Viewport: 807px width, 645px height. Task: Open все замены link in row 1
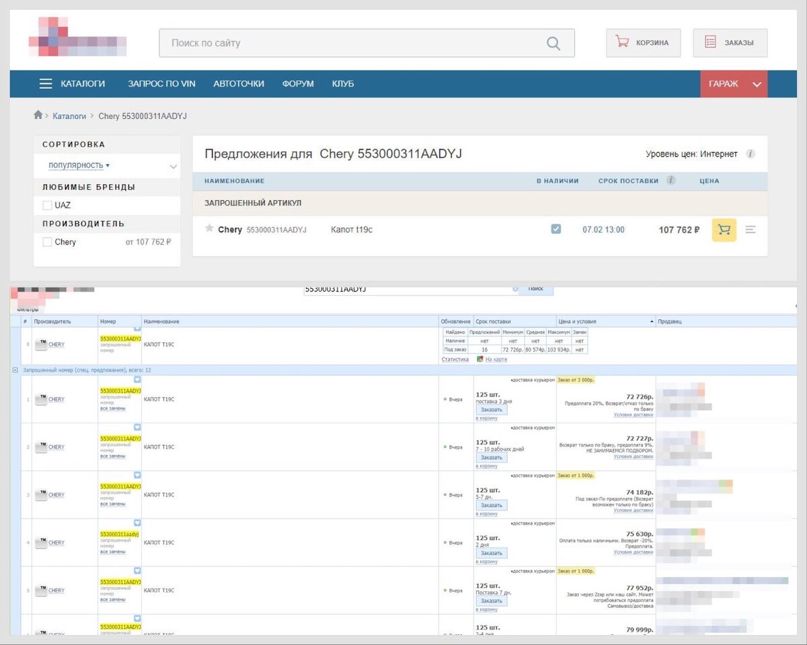coord(113,408)
